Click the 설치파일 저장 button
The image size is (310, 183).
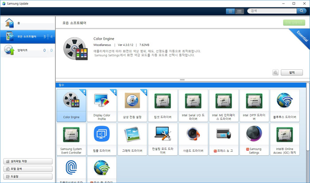click(x=28, y=161)
